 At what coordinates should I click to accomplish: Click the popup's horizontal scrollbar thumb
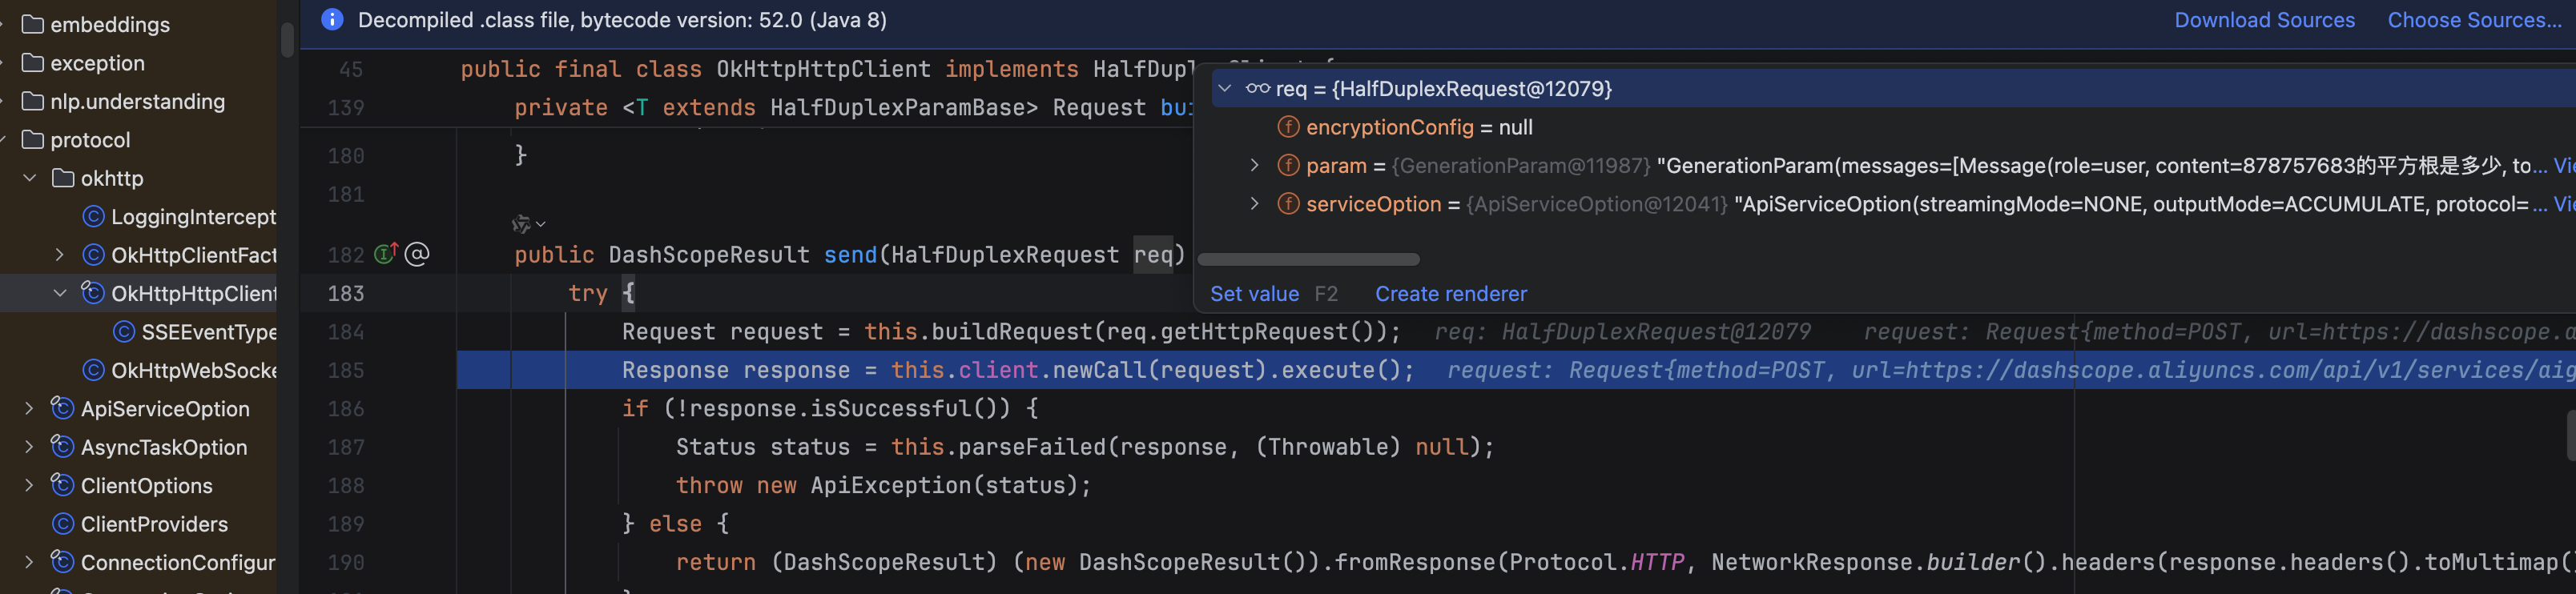[1308, 260]
